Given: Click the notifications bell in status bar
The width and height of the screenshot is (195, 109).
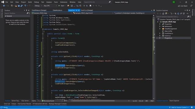Looking at the screenshot, I should click(192, 107).
